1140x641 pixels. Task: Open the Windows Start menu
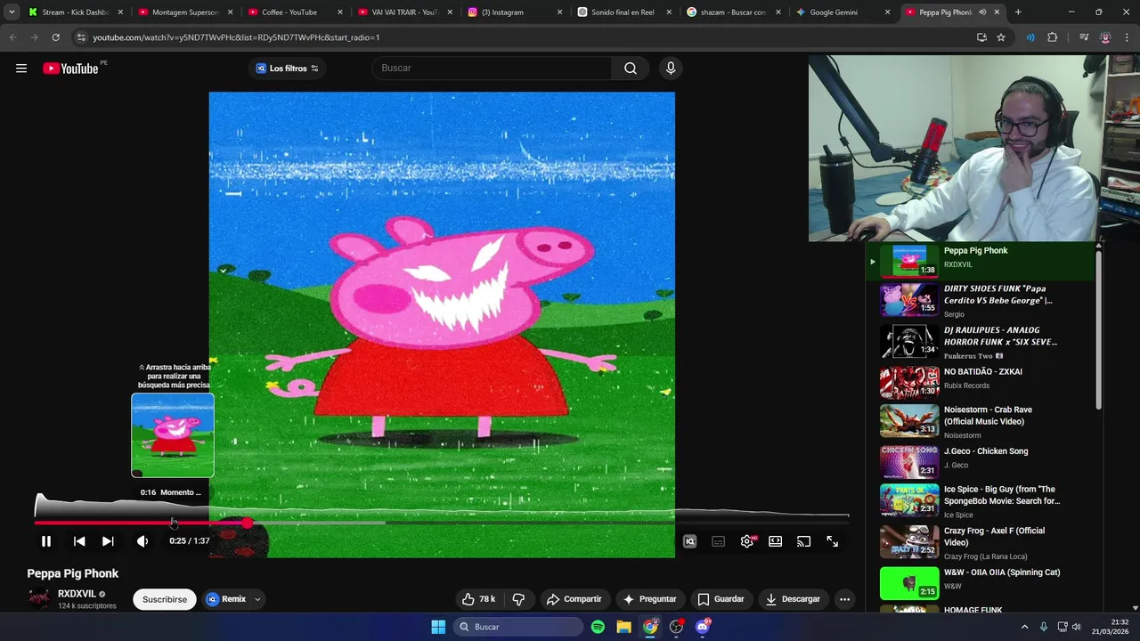438,627
